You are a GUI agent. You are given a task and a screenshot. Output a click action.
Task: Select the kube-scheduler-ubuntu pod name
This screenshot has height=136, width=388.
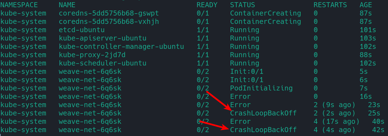click(x=103, y=63)
